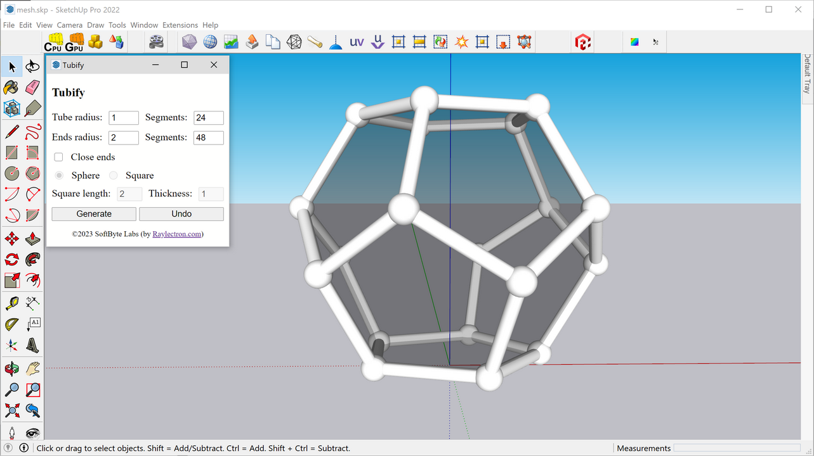
Task: Click the Undo button in Tubify
Action: click(x=181, y=213)
